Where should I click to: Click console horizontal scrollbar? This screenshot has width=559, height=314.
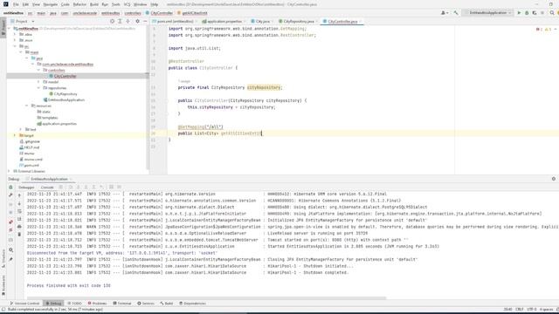coord(206,298)
